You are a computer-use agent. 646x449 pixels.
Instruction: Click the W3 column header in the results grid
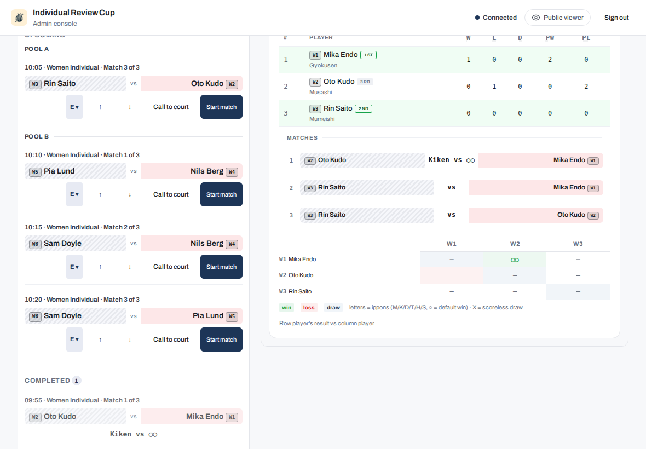(578, 244)
